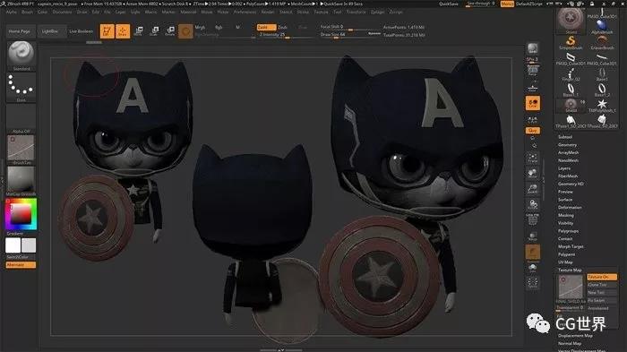Adjust the Z Intensity slider

click(x=286, y=35)
